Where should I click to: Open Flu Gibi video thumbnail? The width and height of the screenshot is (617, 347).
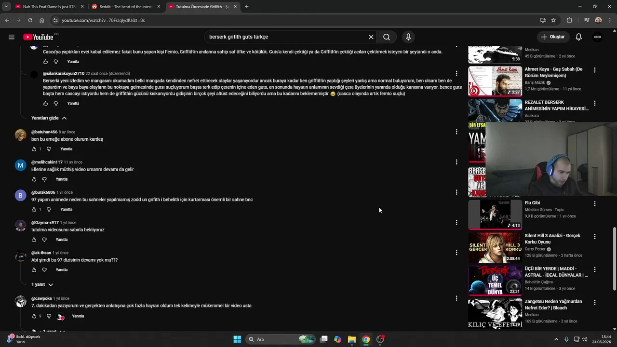point(495,214)
